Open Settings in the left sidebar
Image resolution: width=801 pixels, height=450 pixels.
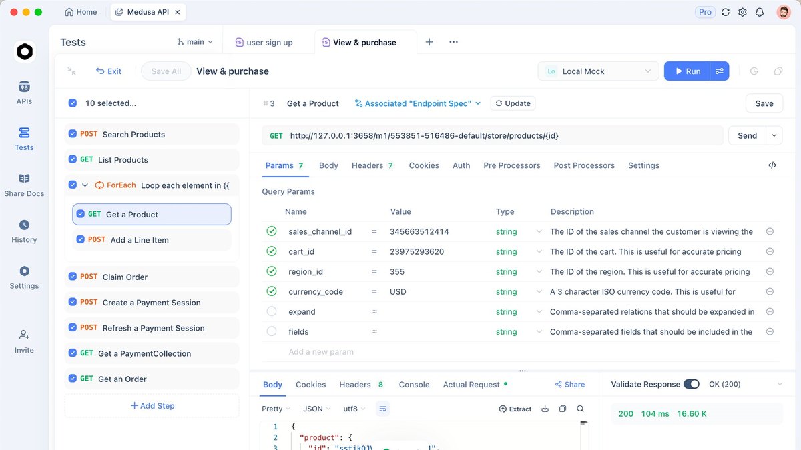click(24, 277)
